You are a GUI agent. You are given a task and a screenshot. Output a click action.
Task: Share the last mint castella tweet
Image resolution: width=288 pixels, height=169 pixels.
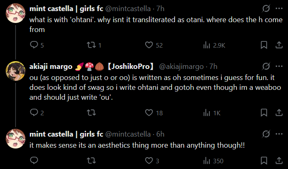click(x=279, y=160)
